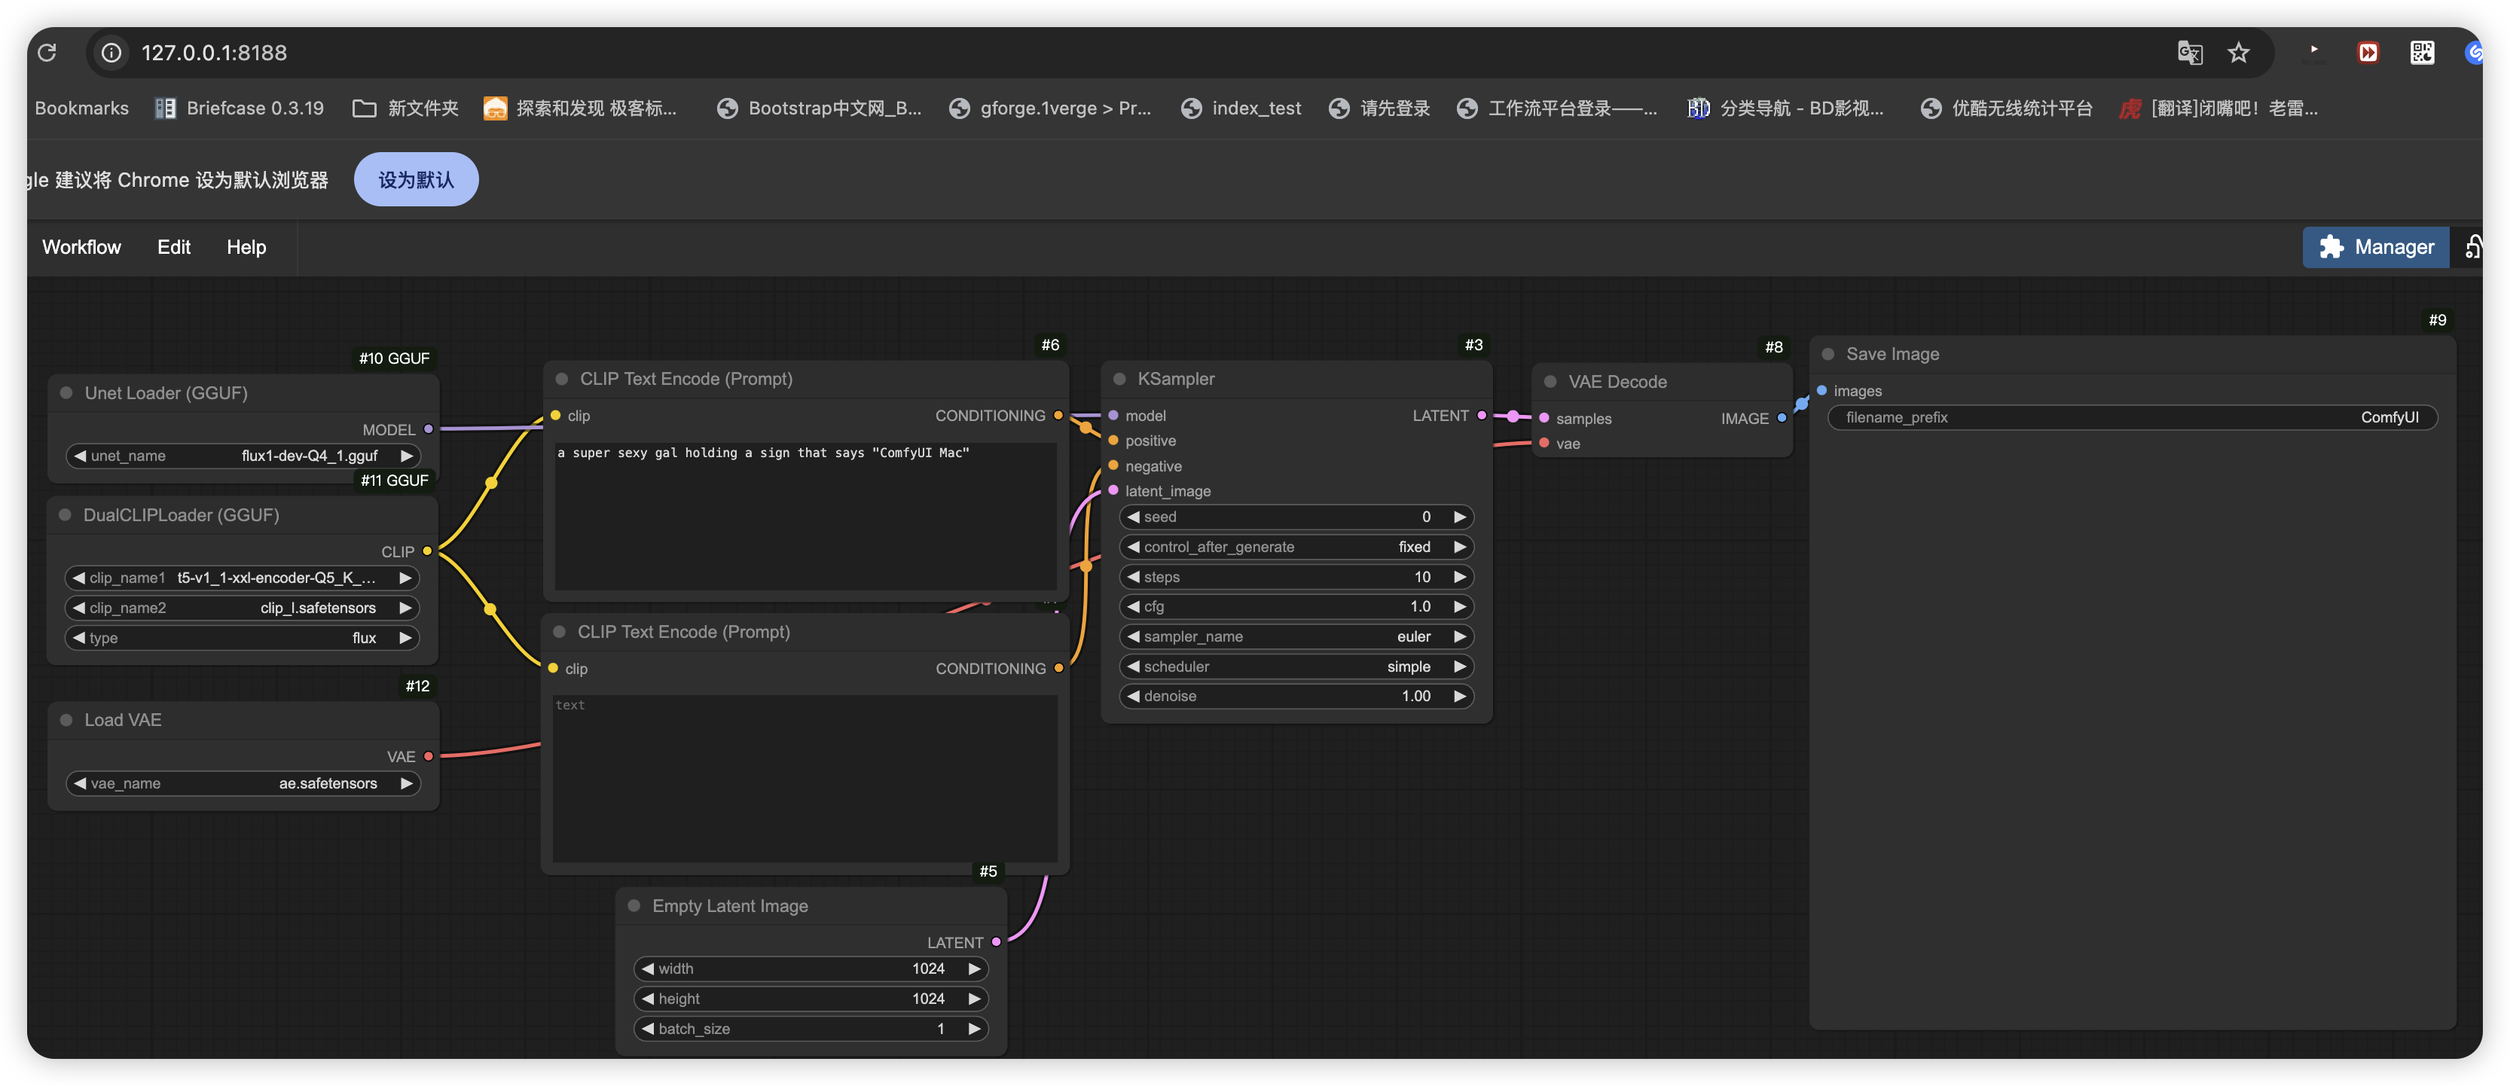Viewport: 2510px width, 1086px height.
Task: Open the Briefcase 0.3.19 bookmark
Action: (x=240, y=108)
